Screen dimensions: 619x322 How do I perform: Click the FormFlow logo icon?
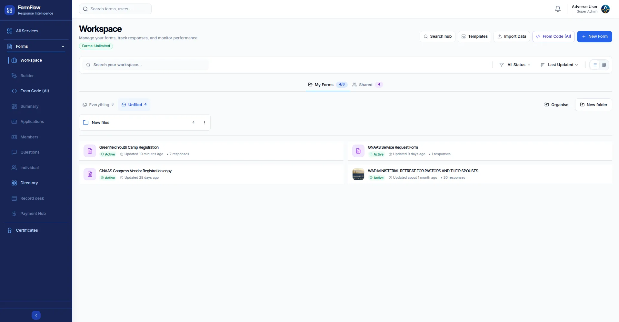click(x=10, y=10)
